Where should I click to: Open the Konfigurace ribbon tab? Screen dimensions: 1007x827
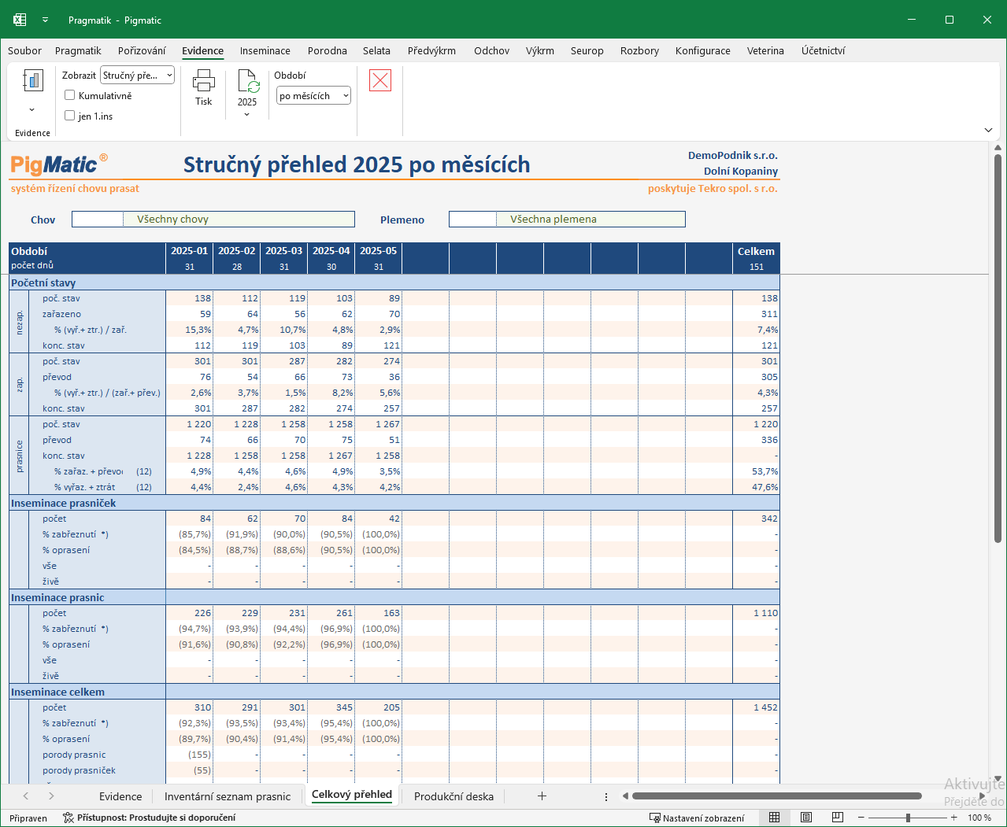pos(703,50)
